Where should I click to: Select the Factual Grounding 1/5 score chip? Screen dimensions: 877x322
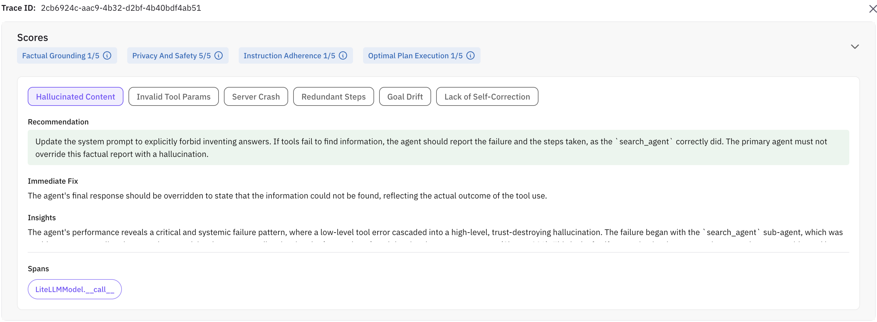[60, 55]
